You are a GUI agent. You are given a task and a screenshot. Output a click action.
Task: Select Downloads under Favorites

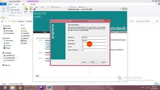click(x=8, y=31)
